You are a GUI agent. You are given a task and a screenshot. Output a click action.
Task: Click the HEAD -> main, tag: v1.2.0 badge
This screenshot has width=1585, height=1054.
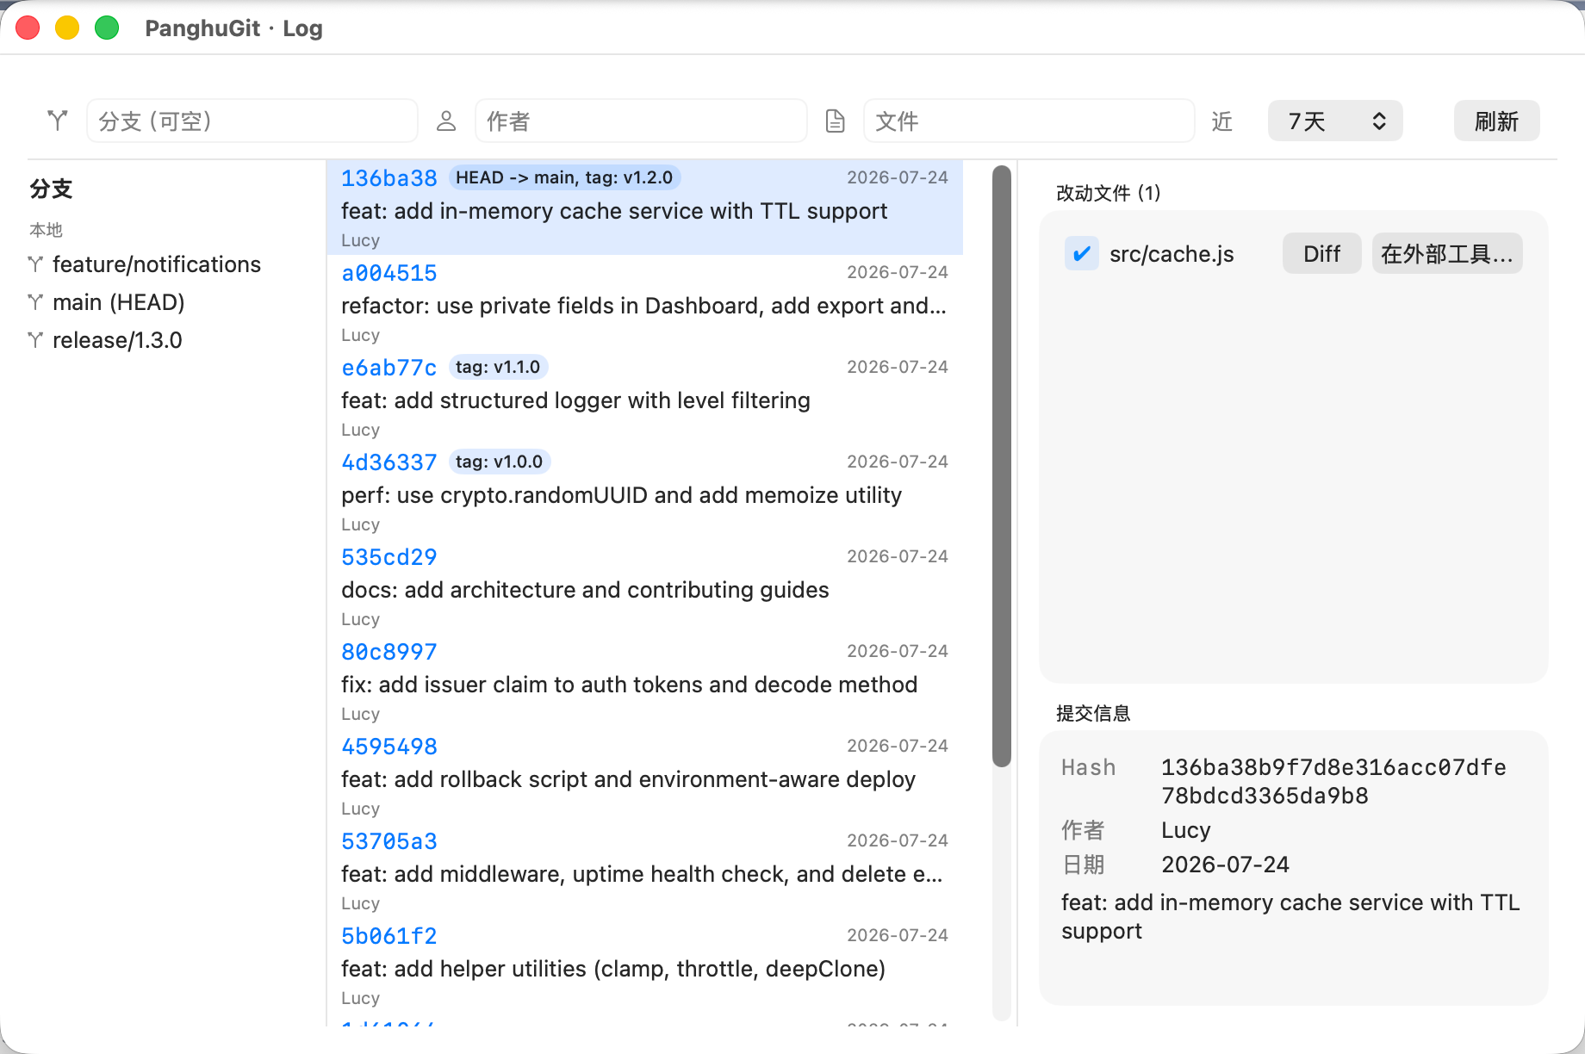(x=564, y=177)
